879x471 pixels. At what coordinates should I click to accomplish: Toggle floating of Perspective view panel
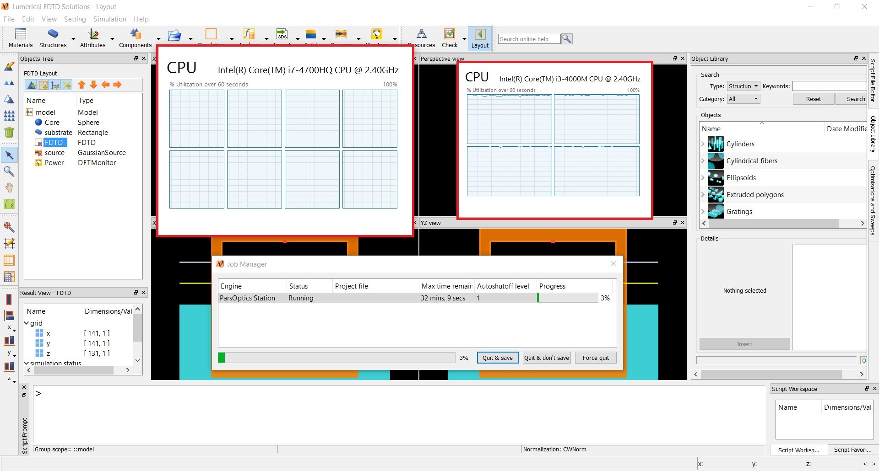674,59
